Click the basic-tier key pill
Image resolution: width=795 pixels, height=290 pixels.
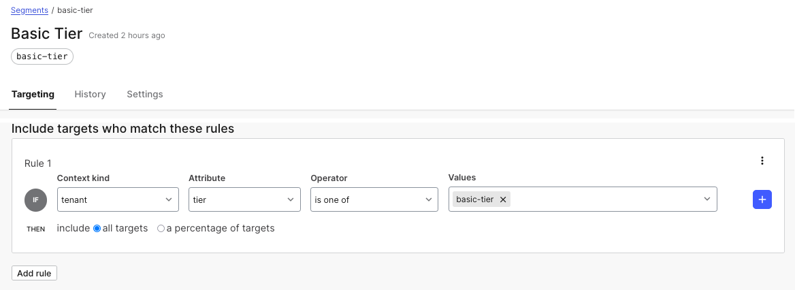pos(42,57)
